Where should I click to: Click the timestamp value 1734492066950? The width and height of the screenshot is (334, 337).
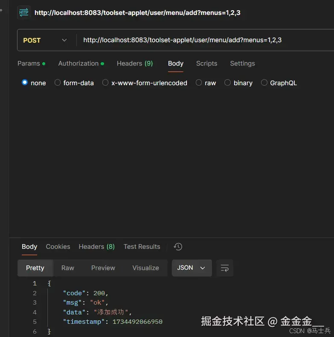[x=137, y=322]
